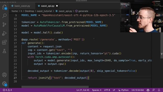Click 'def generate():' on line 17
The image size is (163, 92).
[33, 43]
